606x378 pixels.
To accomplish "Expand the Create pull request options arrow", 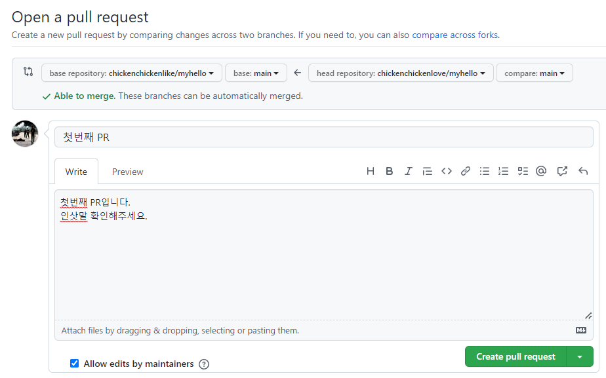I will [580, 356].
